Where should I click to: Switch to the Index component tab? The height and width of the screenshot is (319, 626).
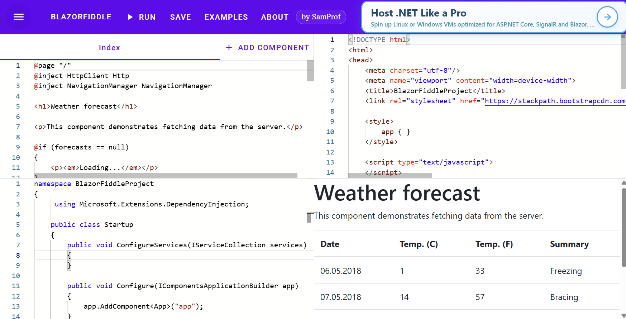[x=109, y=48]
